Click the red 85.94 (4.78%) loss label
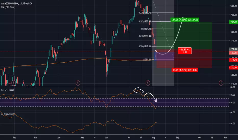Image resolution: width=238 pixels, height=140 pixels. [185, 70]
